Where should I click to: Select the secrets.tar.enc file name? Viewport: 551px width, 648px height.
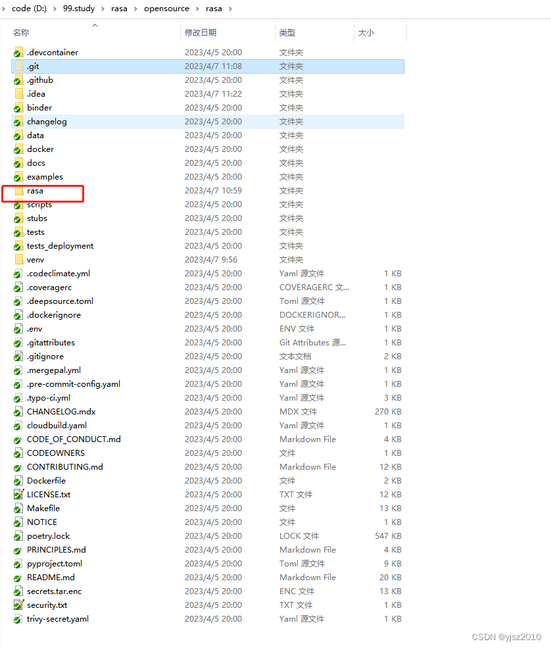point(54,591)
